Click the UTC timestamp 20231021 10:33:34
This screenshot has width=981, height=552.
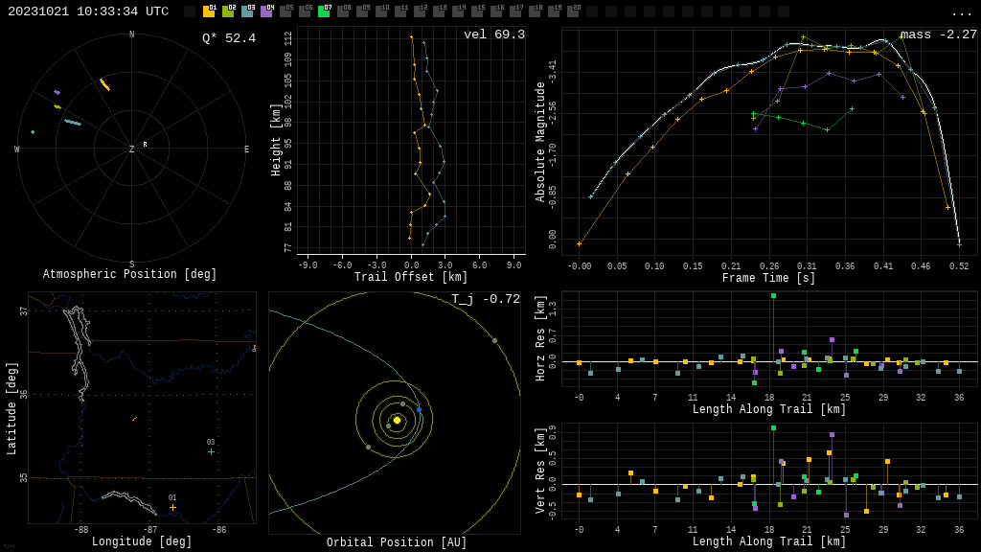click(88, 11)
